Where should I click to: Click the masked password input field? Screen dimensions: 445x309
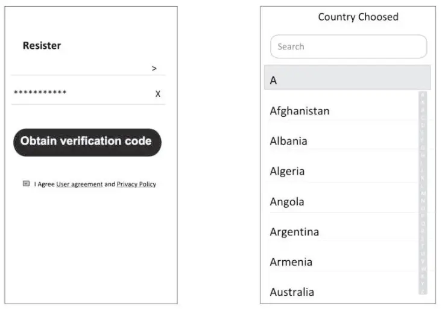(x=78, y=93)
